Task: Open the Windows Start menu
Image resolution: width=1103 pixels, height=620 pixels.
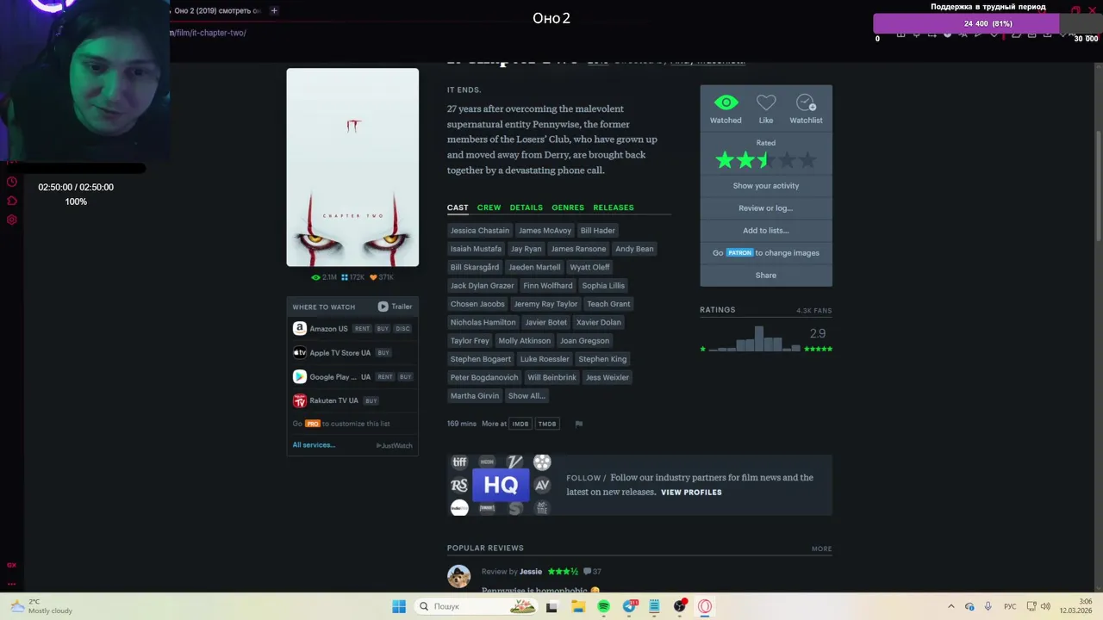Action: tap(399, 606)
